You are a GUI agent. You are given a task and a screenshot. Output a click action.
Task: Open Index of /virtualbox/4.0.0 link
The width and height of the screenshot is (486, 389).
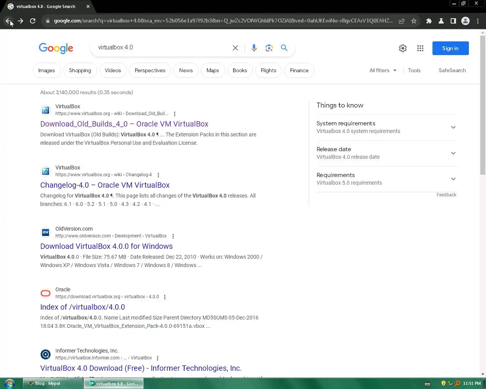[82, 307]
